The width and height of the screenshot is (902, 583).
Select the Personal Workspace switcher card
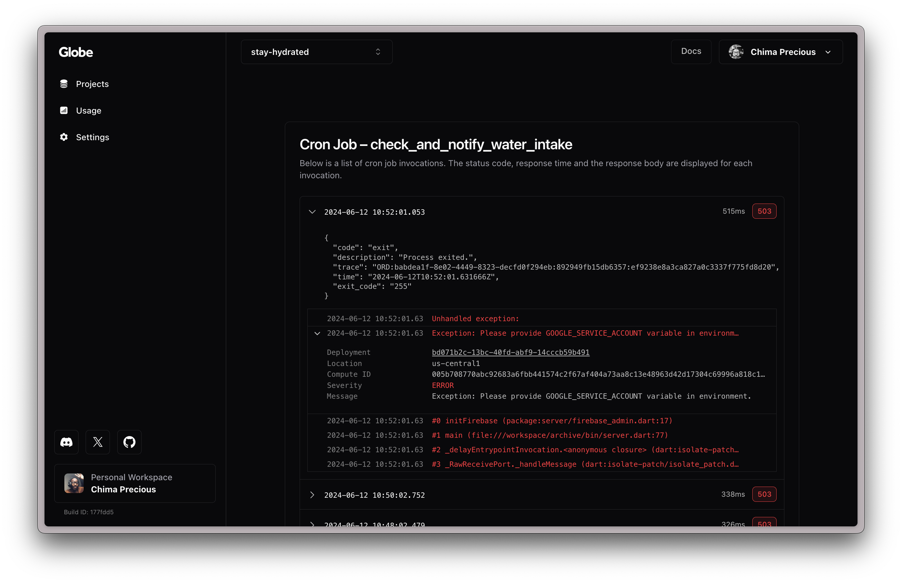point(135,483)
